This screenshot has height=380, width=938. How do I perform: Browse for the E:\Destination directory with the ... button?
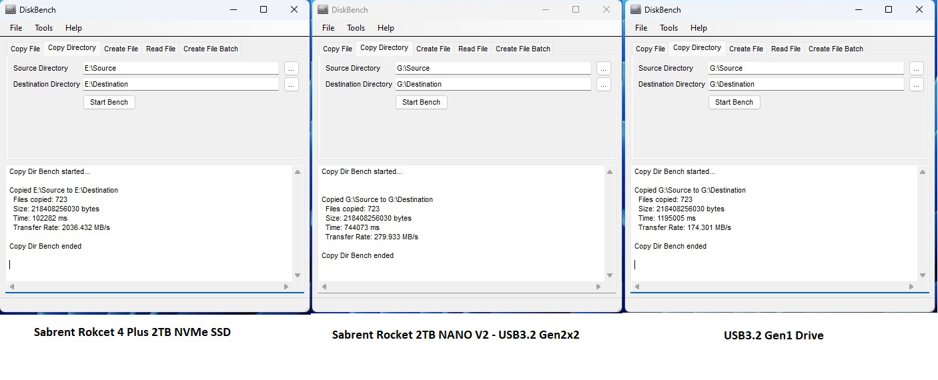pos(291,84)
